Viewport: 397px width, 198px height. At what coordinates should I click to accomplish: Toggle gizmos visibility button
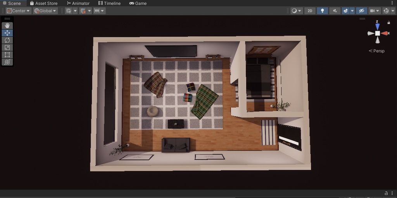coord(386,11)
